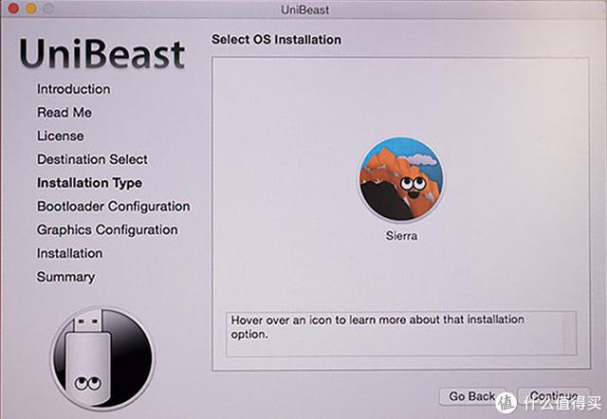Select the Graphics Configuration step
Image resolution: width=607 pixels, height=419 pixels.
tap(107, 229)
